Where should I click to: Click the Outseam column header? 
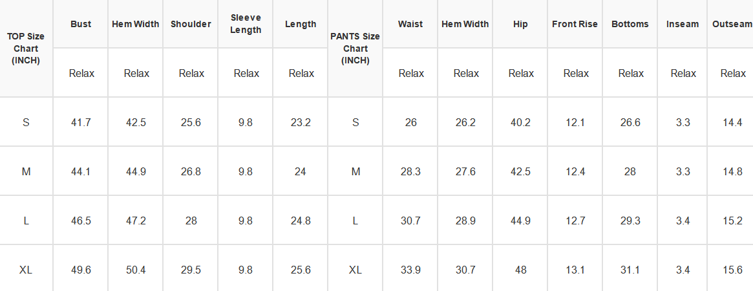pos(730,24)
